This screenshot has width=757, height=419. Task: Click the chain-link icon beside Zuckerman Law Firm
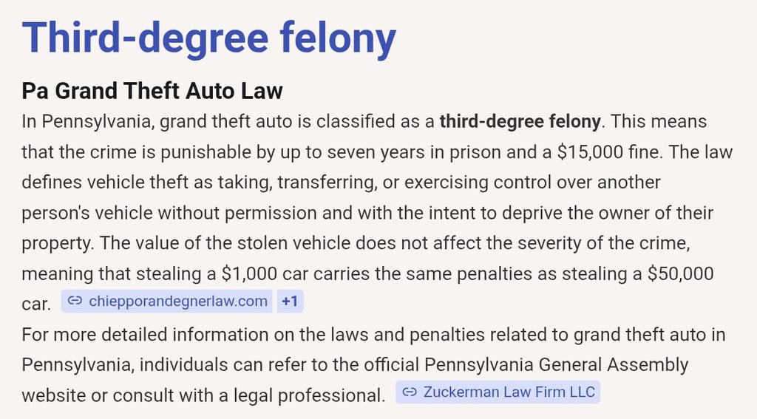point(409,392)
